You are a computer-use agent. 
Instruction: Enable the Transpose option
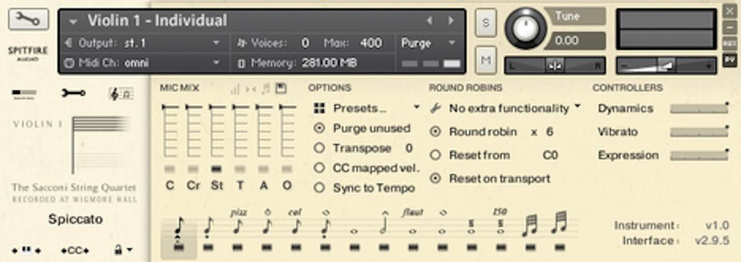[x=319, y=148]
